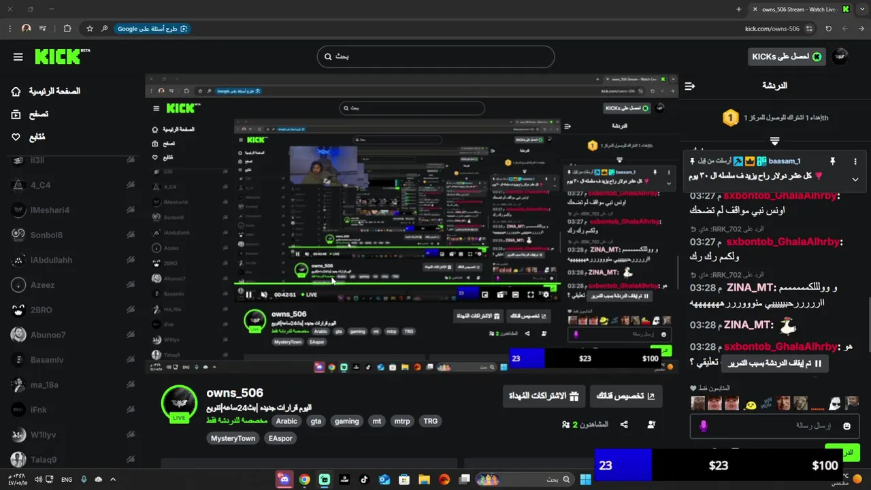Image resolution: width=871 pixels, height=490 pixels.
Task: Bookmark page with the star icon
Action: coord(89,29)
